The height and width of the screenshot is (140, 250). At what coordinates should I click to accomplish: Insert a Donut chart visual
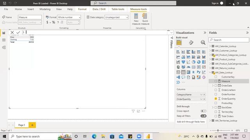[198, 62]
